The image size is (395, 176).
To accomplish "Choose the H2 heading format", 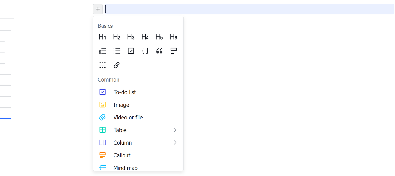I will point(117,37).
